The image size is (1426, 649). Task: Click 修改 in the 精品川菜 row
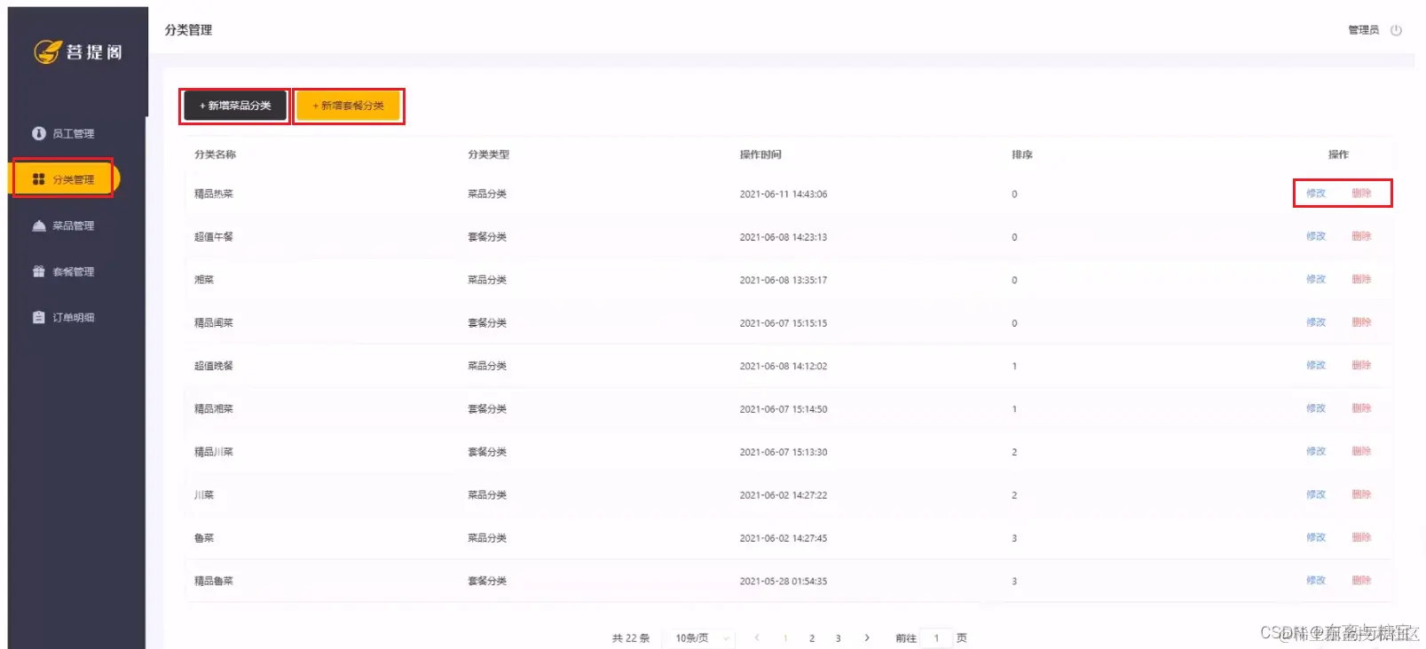click(1316, 451)
